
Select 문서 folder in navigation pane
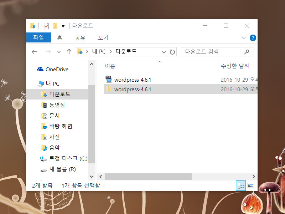(55, 116)
